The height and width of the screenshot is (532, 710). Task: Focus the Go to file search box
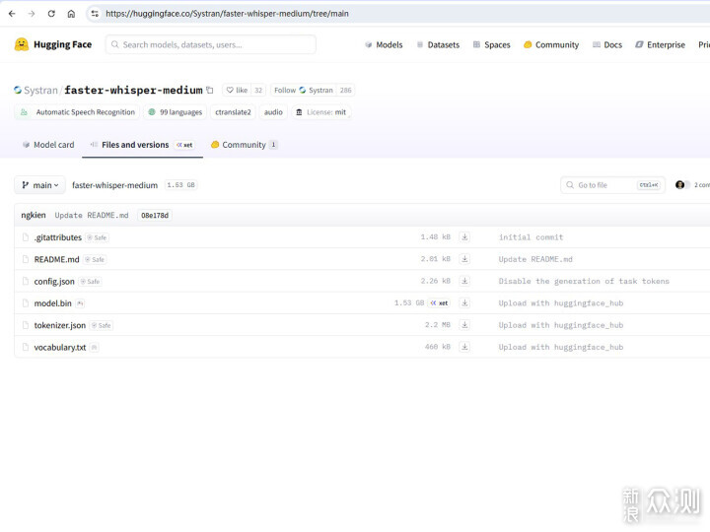click(x=612, y=185)
